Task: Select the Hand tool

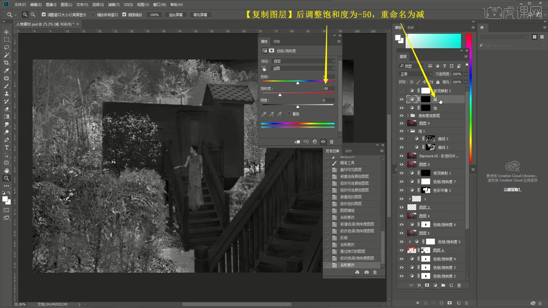Action: (x=6, y=171)
